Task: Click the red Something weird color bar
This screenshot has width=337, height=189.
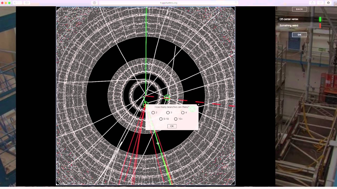Action: (320, 25)
